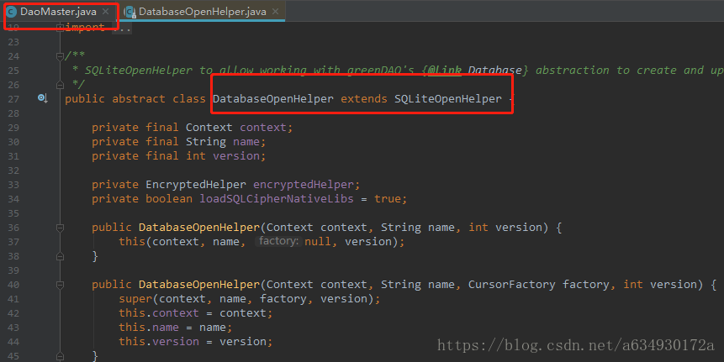Click the locked class icon on DatabaseOpenHelper.java tab
The width and height of the screenshot is (724, 362).
(130, 12)
